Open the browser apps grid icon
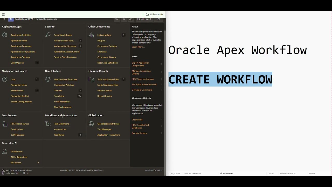332x187 pixels. [3, 15]
